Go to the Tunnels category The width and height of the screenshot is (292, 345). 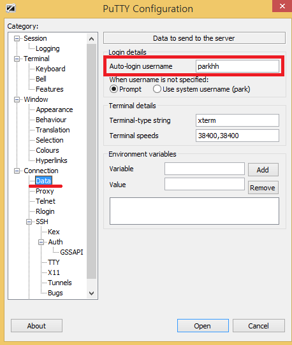(x=60, y=283)
